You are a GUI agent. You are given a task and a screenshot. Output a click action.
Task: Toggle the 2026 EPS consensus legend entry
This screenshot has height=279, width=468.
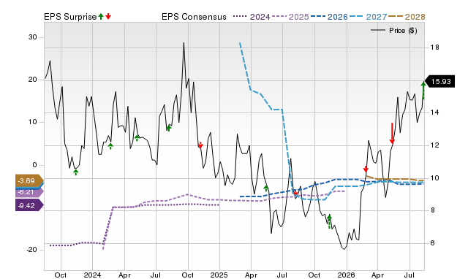[x=329, y=17]
